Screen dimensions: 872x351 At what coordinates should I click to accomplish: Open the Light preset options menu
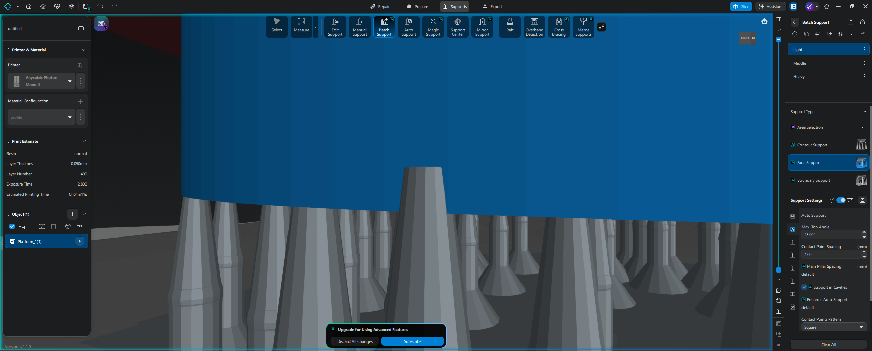864,50
